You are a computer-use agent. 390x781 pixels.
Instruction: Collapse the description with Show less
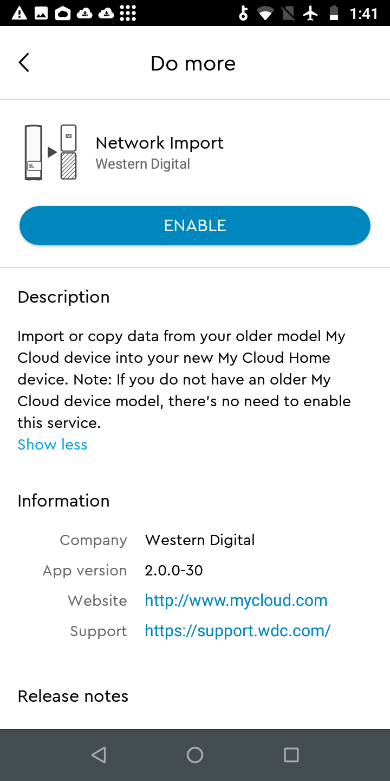(x=52, y=444)
